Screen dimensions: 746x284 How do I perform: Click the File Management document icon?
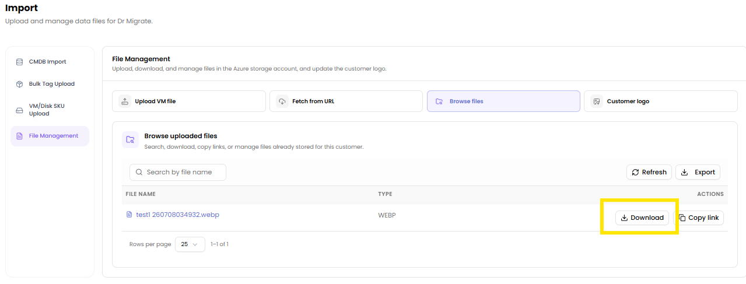(19, 136)
